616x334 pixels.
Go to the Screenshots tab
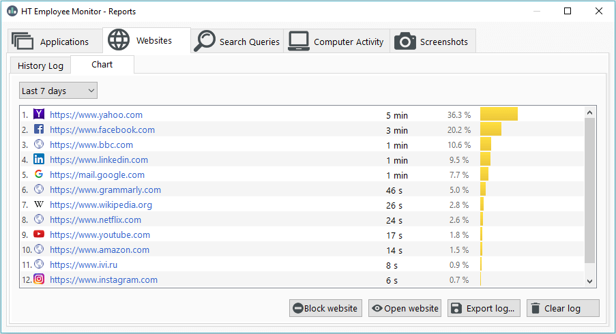433,41
